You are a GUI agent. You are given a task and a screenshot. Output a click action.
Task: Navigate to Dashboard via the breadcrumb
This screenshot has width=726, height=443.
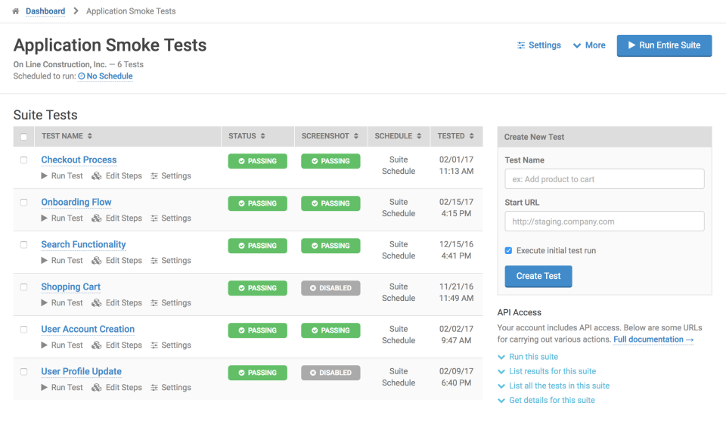[45, 11]
